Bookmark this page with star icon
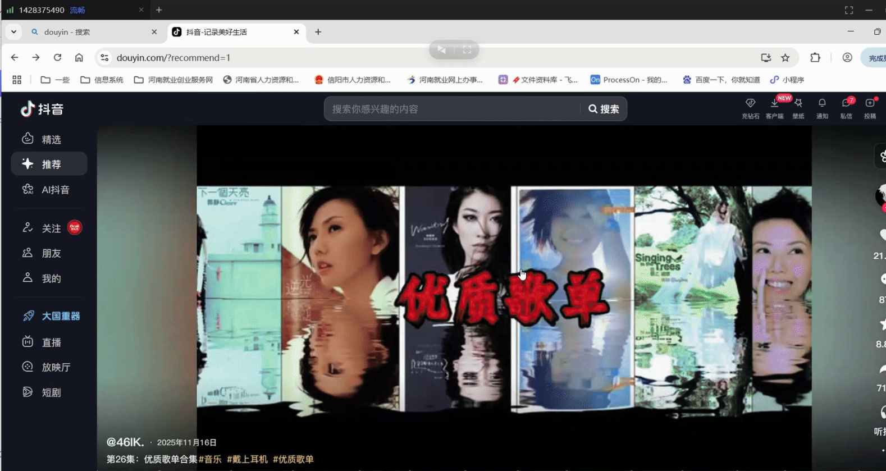 pyautogui.click(x=785, y=58)
